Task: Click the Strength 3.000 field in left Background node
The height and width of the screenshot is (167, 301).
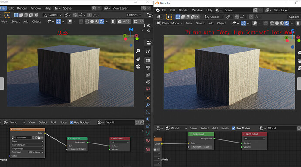Action: (x=77, y=150)
